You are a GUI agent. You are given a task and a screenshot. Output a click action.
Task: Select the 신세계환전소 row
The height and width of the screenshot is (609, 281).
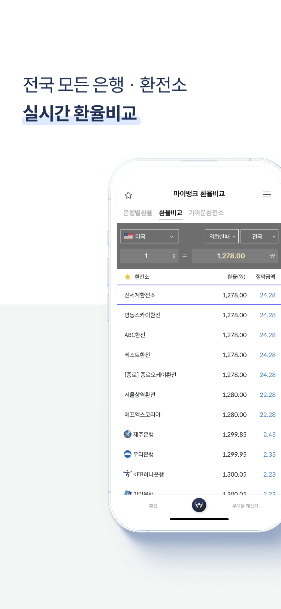(x=199, y=295)
